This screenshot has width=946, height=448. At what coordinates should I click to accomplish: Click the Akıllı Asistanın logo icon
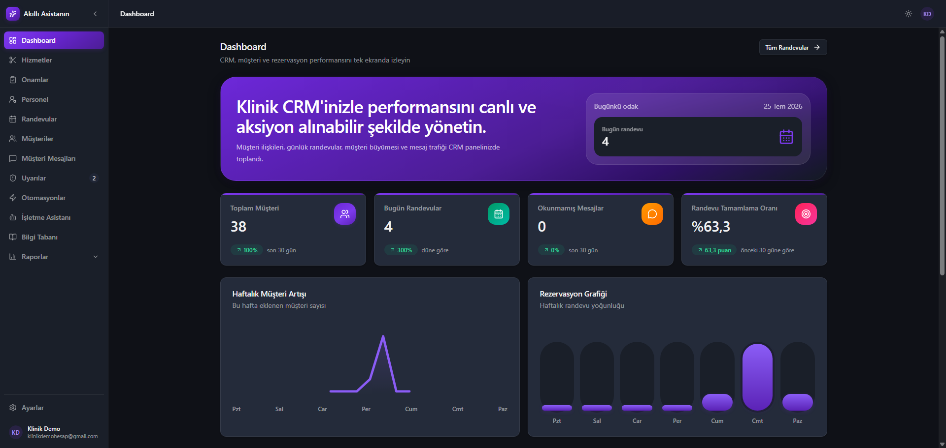click(x=13, y=14)
